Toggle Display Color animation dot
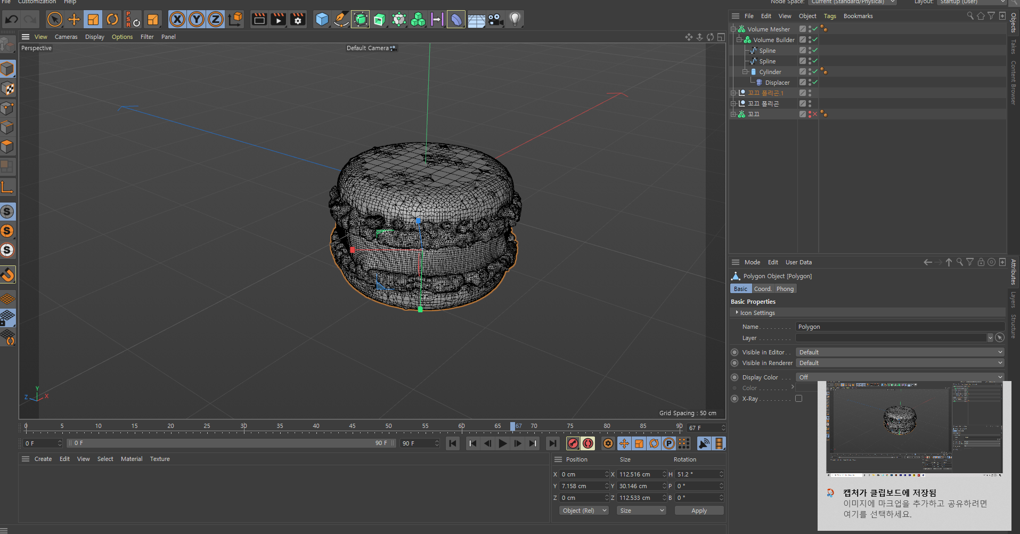This screenshot has height=534, width=1020. point(735,377)
